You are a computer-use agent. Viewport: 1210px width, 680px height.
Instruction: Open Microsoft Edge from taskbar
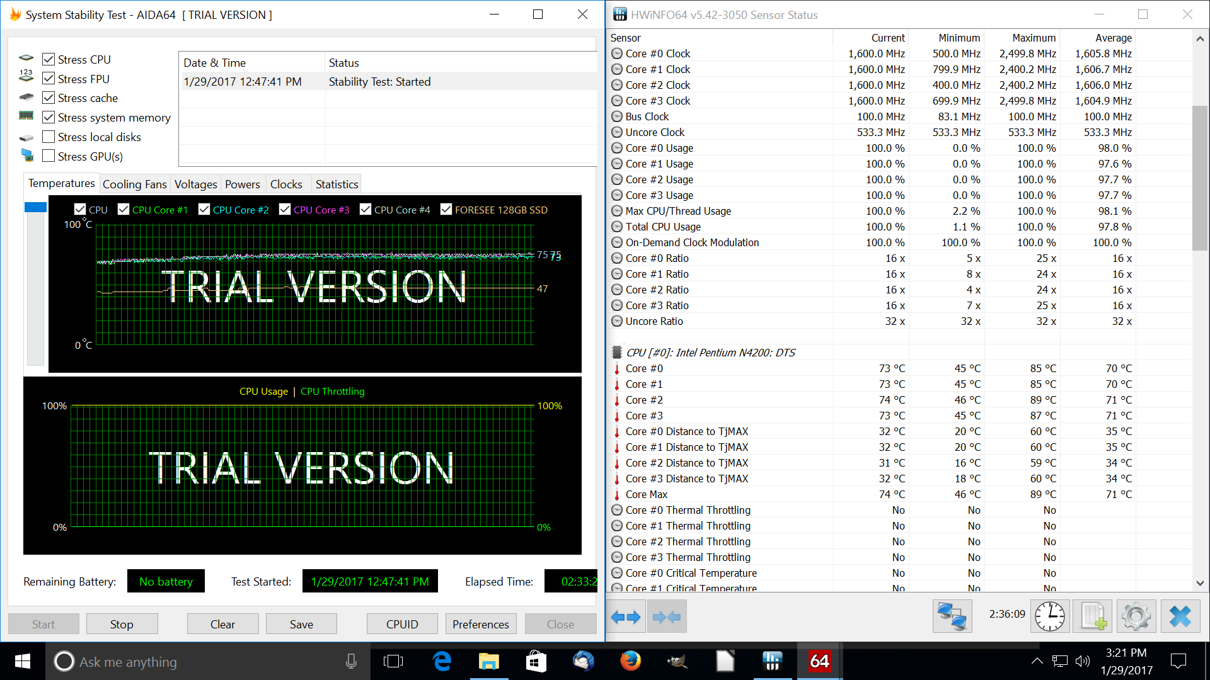[442, 661]
